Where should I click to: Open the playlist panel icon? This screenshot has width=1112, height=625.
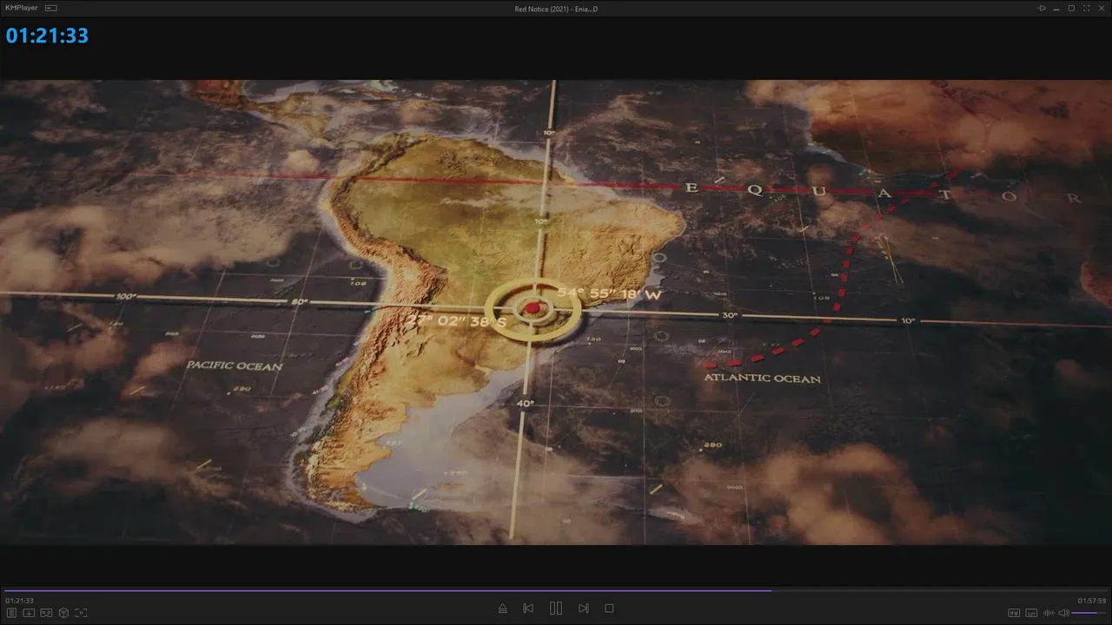(x=11, y=613)
